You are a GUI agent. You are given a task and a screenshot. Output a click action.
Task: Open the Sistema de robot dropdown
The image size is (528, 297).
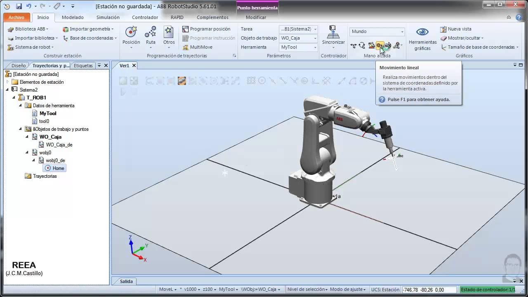tap(31, 47)
